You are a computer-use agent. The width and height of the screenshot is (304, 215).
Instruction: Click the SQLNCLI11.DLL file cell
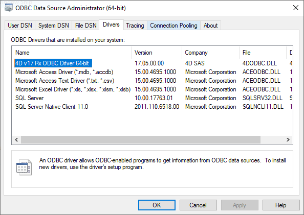pyautogui.click(x=263, y=107)
